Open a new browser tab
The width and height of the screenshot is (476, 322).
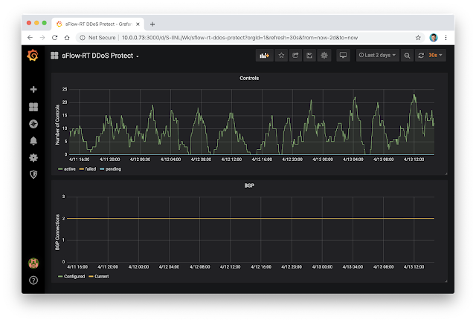tap(152, 24)
